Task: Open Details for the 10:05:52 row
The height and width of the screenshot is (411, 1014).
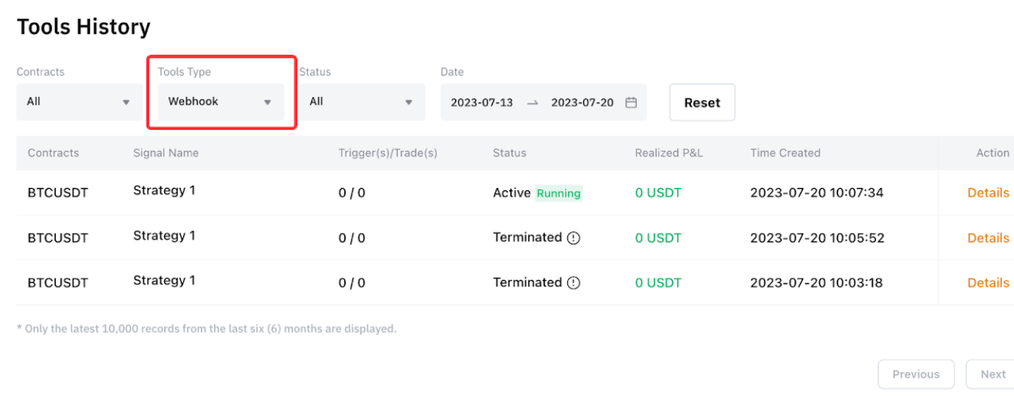Action: 988,238
